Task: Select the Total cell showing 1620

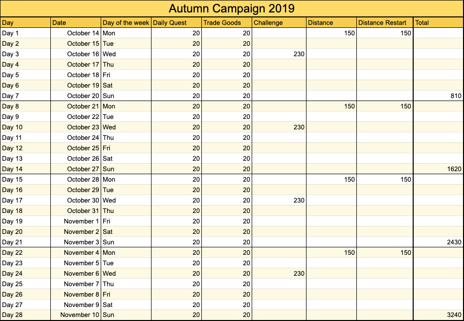Action: (x=439, y=169)
